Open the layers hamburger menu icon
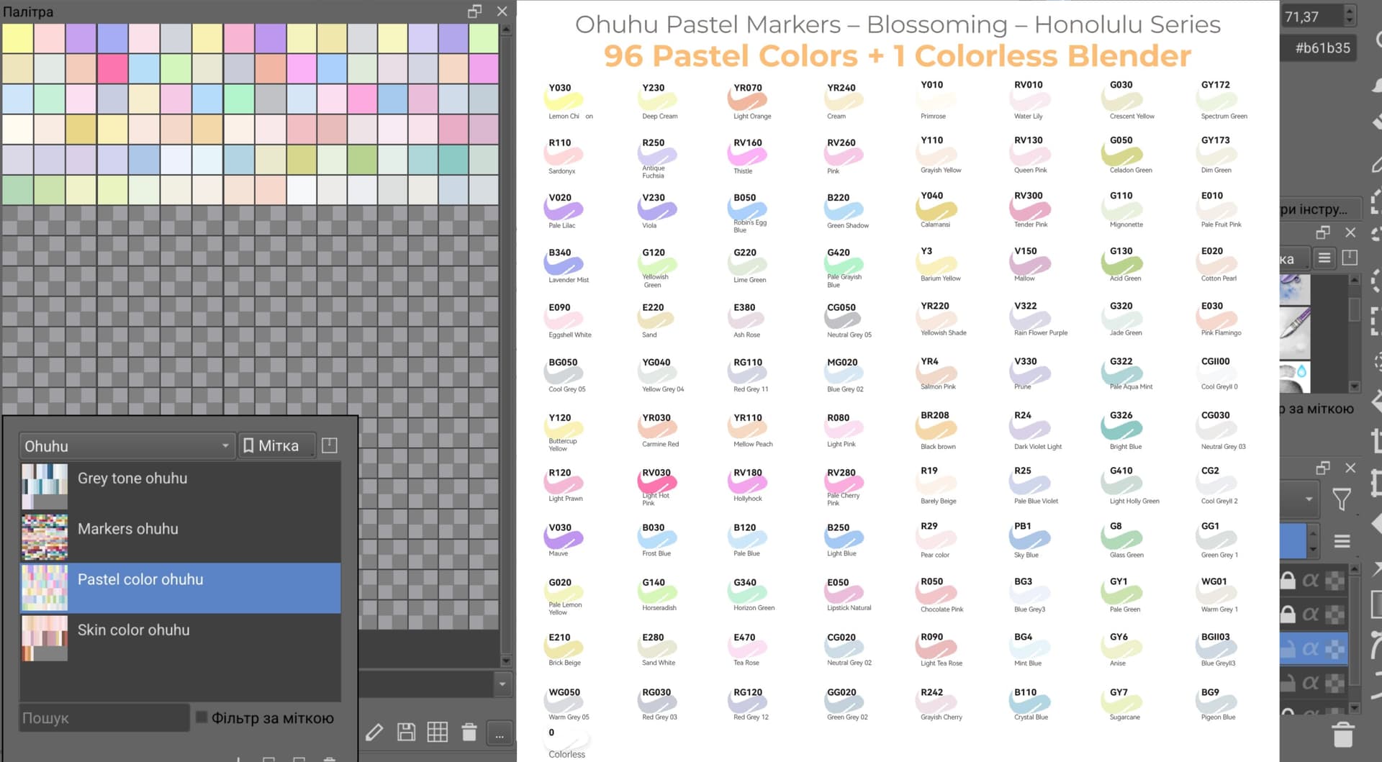The height and width of the screenshot is (762, 1382). click(1342, 541)
